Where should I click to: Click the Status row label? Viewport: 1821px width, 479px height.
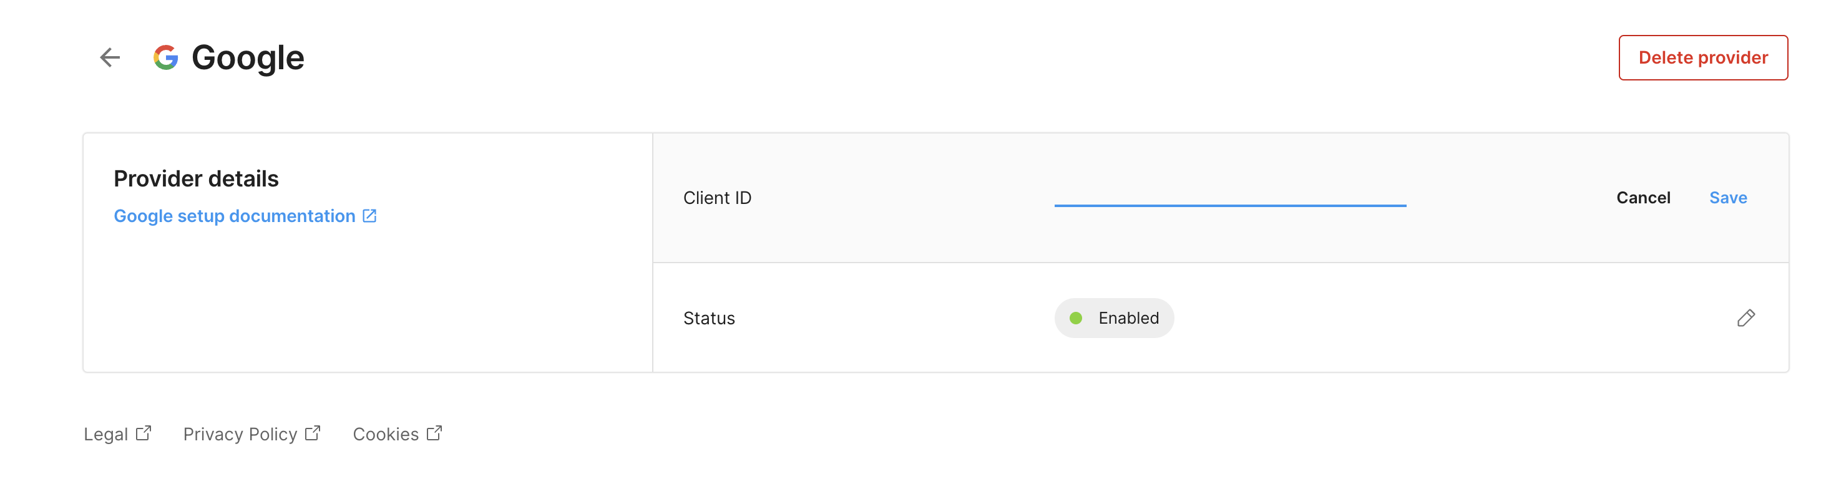(708, 318)
